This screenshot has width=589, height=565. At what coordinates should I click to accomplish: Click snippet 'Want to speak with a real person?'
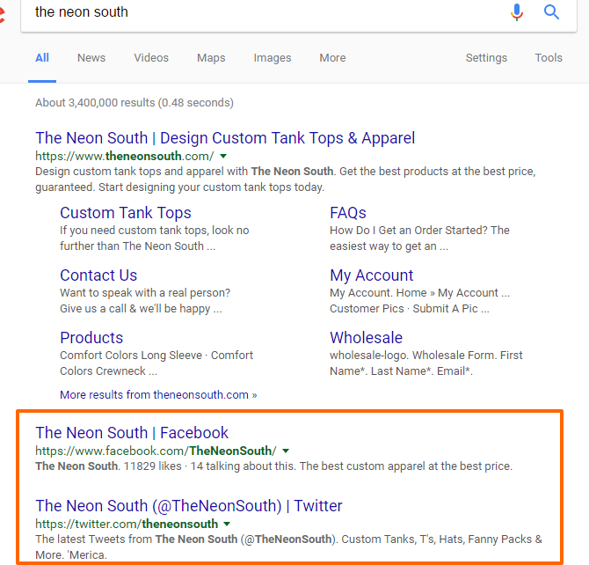(145, 293)
